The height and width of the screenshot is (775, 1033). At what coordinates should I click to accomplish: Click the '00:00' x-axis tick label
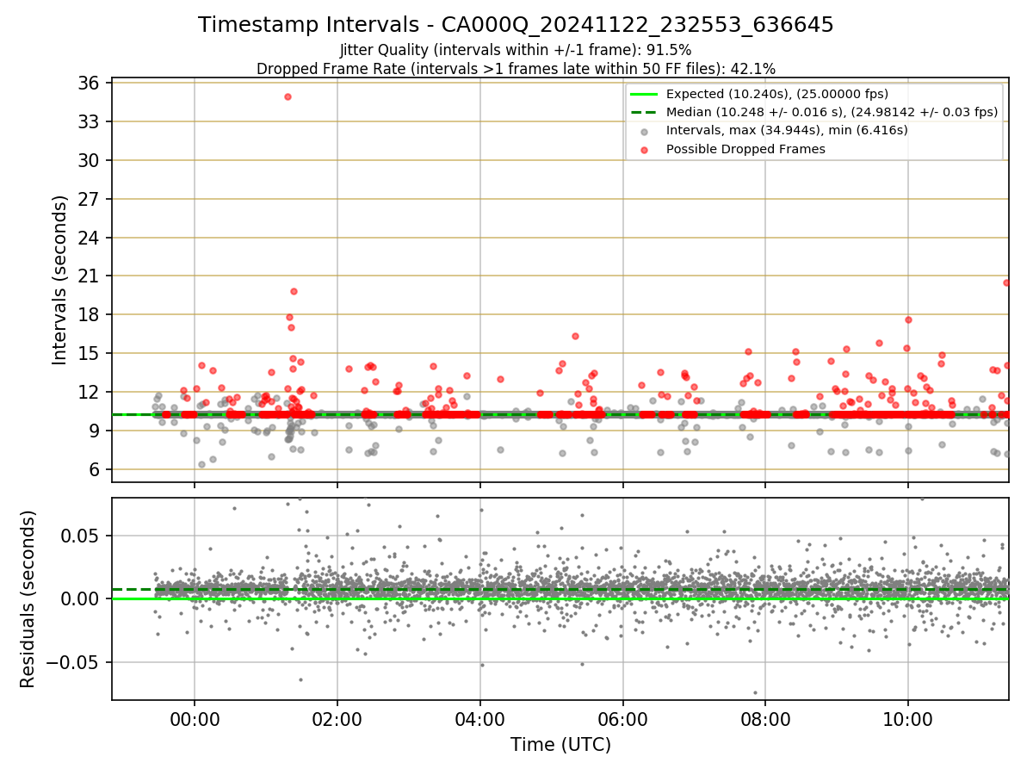(195, 719)
